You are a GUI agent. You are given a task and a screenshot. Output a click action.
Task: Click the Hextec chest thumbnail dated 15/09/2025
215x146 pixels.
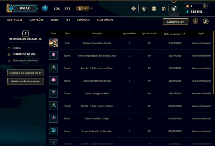pyautogui.click(x=53, y=68)
